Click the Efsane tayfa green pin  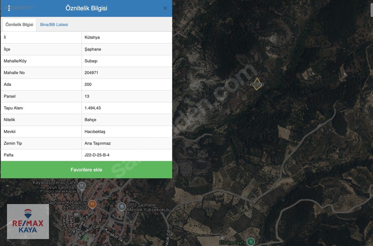click(251, 242)
